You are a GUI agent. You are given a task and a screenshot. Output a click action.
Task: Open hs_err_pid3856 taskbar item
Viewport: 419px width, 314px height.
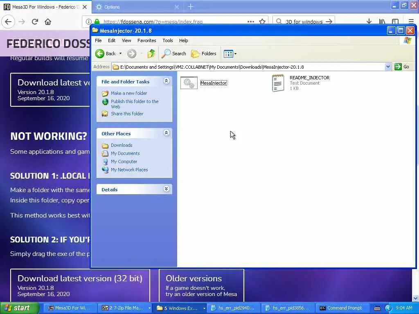pos(288,308)
